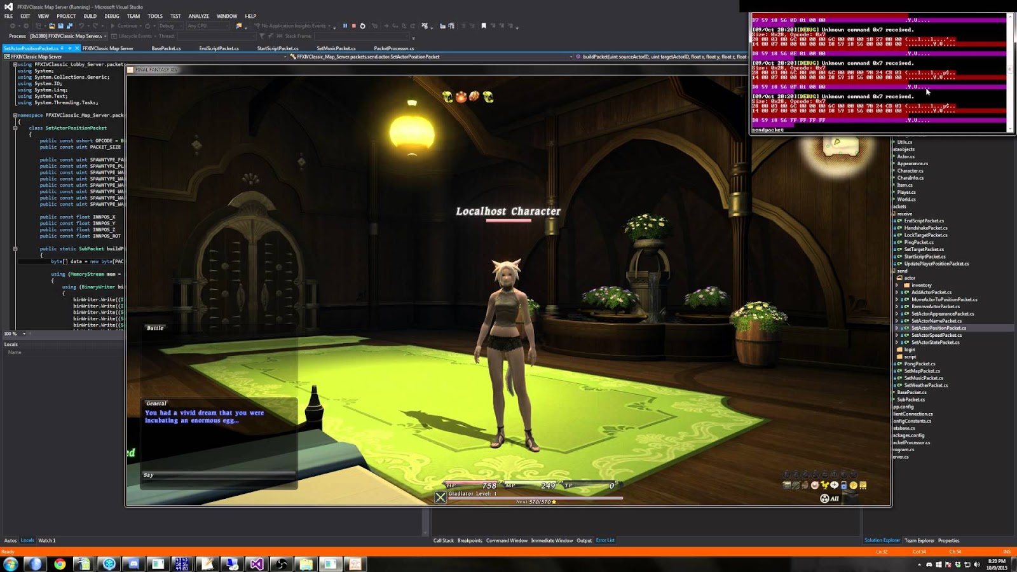
Task: Click the Stop Debugging red square icon
Action: [354, 26]
